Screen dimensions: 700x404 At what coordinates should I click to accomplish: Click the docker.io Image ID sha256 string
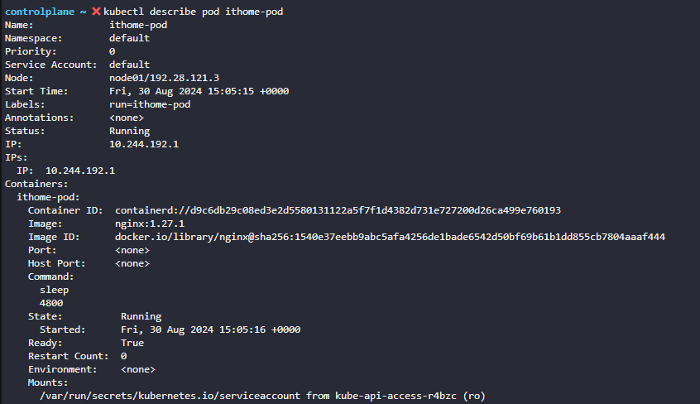click(391, 237)
